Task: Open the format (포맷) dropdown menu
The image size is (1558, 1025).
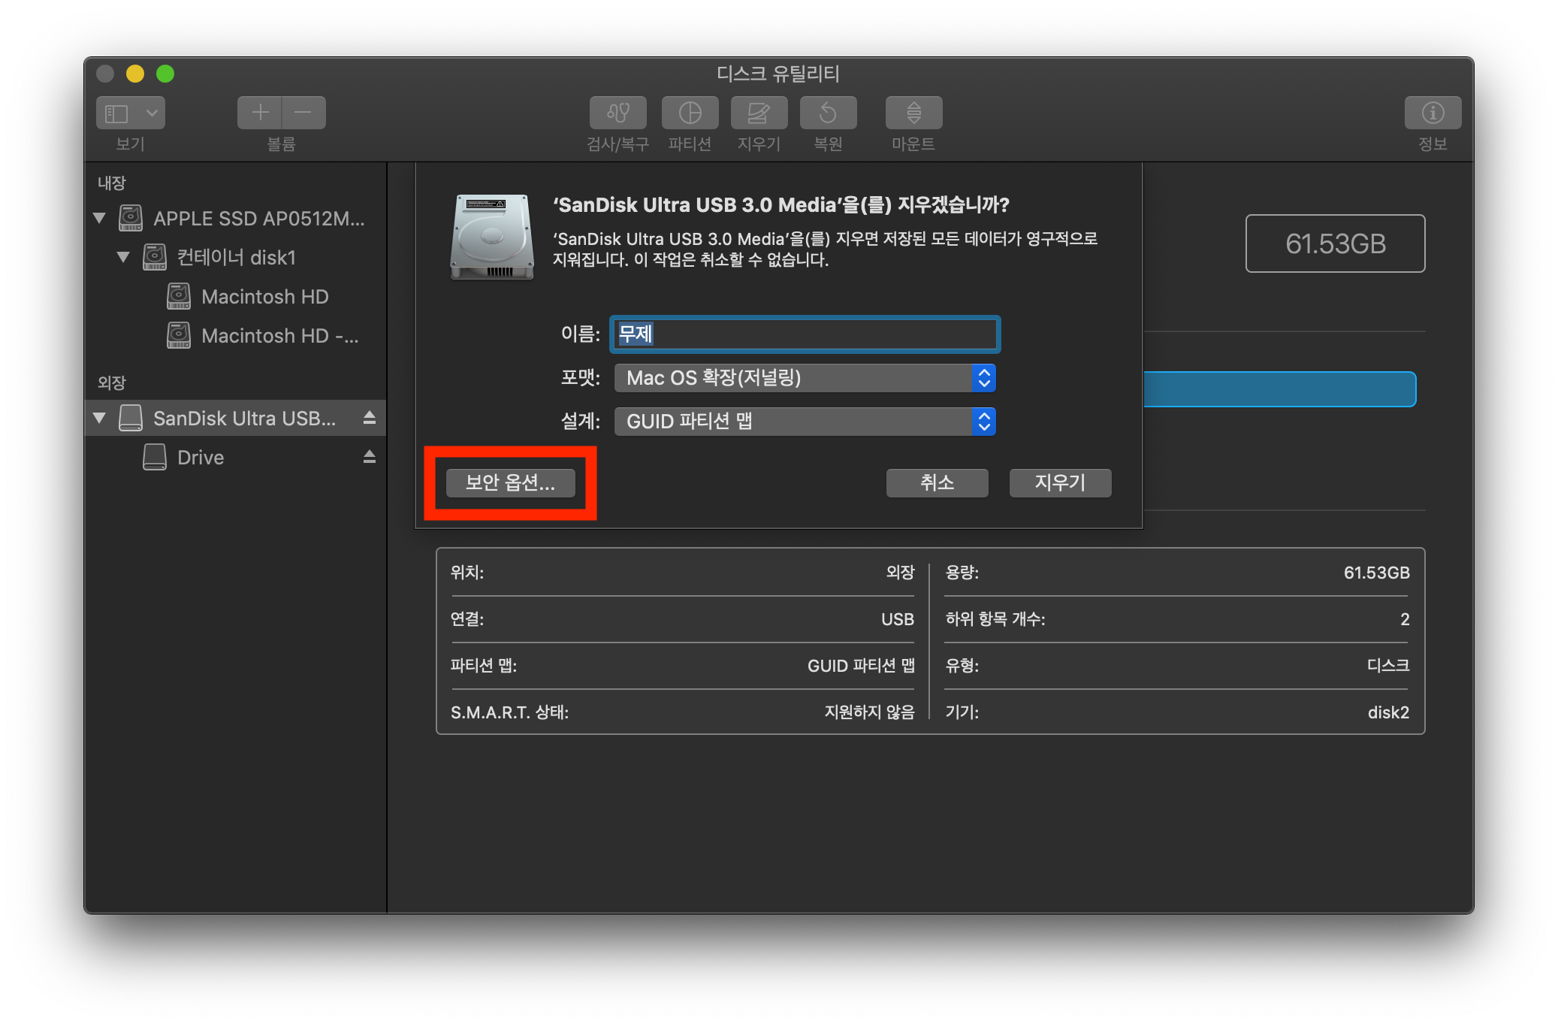Action: point(805,378)
